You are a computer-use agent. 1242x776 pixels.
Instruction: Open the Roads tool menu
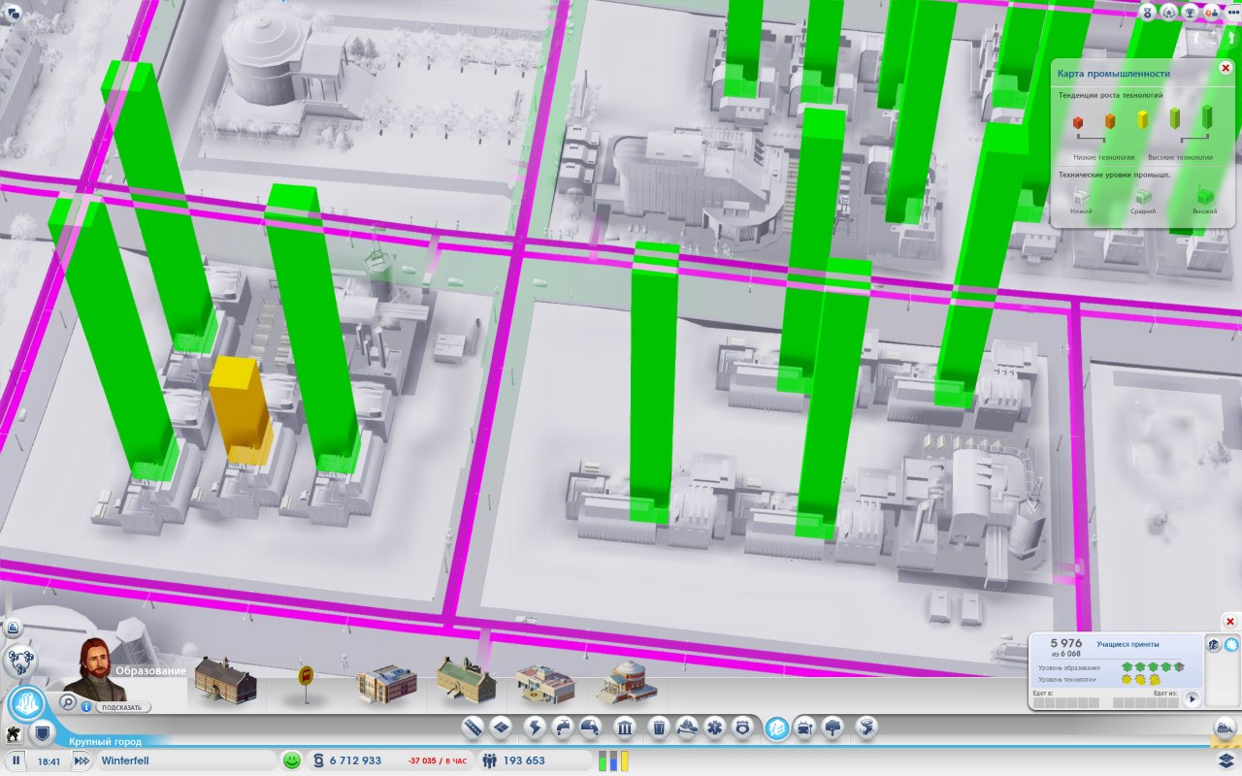click(473, 727)
